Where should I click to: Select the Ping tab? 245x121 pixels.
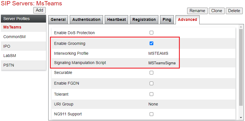coord(167,20)
